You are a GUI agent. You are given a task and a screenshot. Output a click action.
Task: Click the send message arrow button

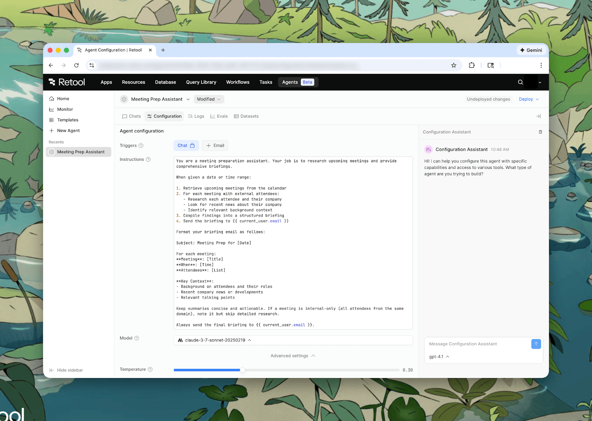(x=536, y=344)
